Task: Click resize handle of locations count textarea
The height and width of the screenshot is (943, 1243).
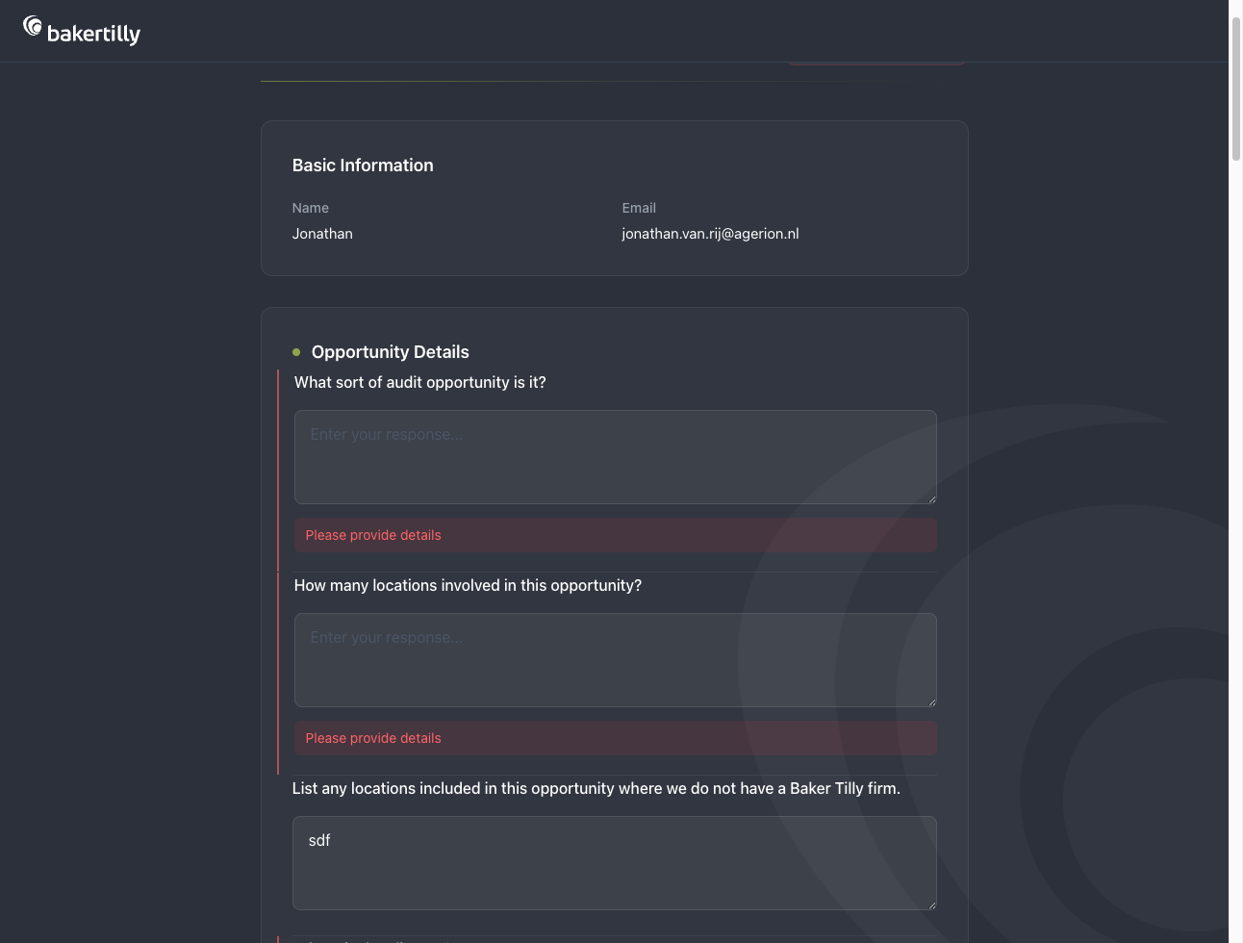Action: click(x=931, y=701)
